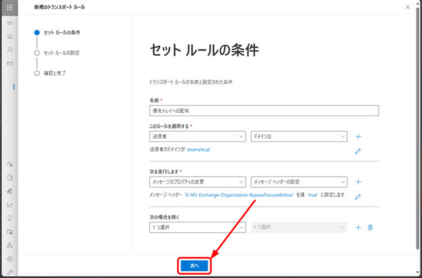Close the new transport rule dialog
The width and height of the screenshot is (422, 278).
coord(408,7)
